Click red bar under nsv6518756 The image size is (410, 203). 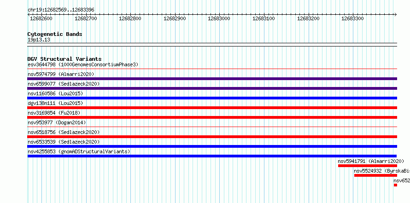pos(212,137)
